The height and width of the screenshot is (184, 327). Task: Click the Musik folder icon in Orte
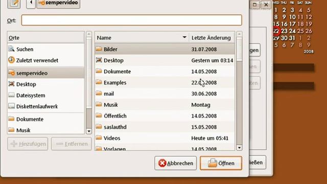point(11,130)
